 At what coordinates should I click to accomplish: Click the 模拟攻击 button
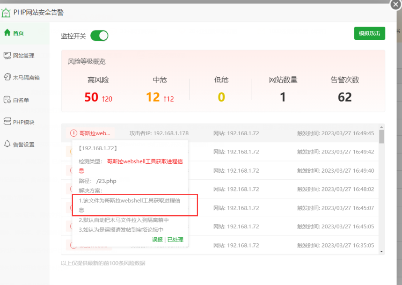(x=369, y=33)
